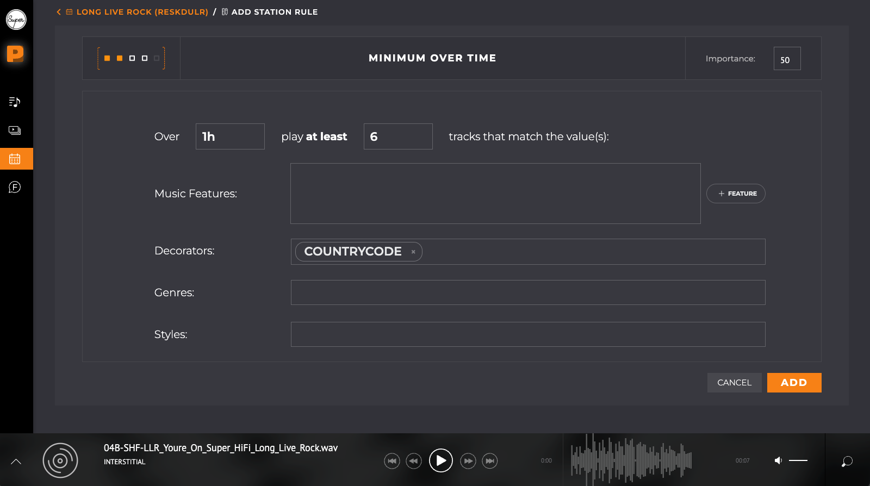The image size is (870, 486).
Task: Click the Minimum Over Time heading
Action: [432, 58]
